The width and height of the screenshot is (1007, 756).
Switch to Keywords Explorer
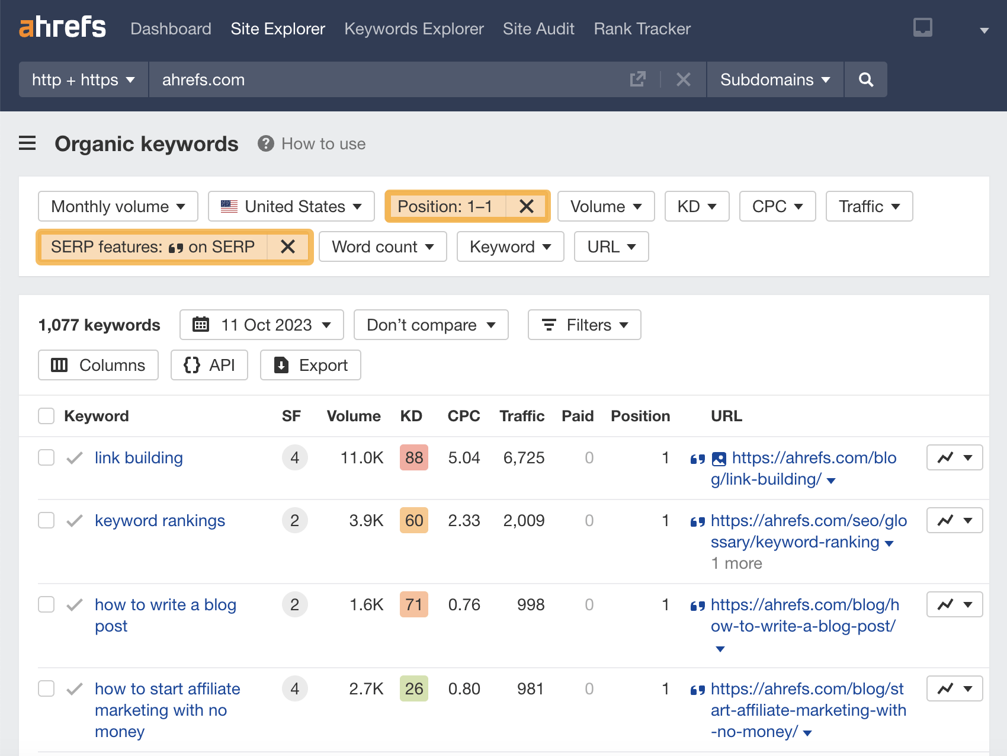[x=413, y=28]
